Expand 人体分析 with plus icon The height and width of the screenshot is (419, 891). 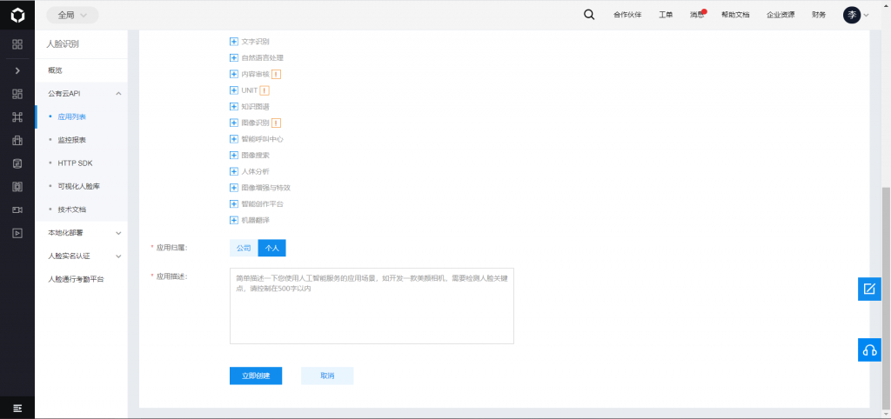coord(233,171)
